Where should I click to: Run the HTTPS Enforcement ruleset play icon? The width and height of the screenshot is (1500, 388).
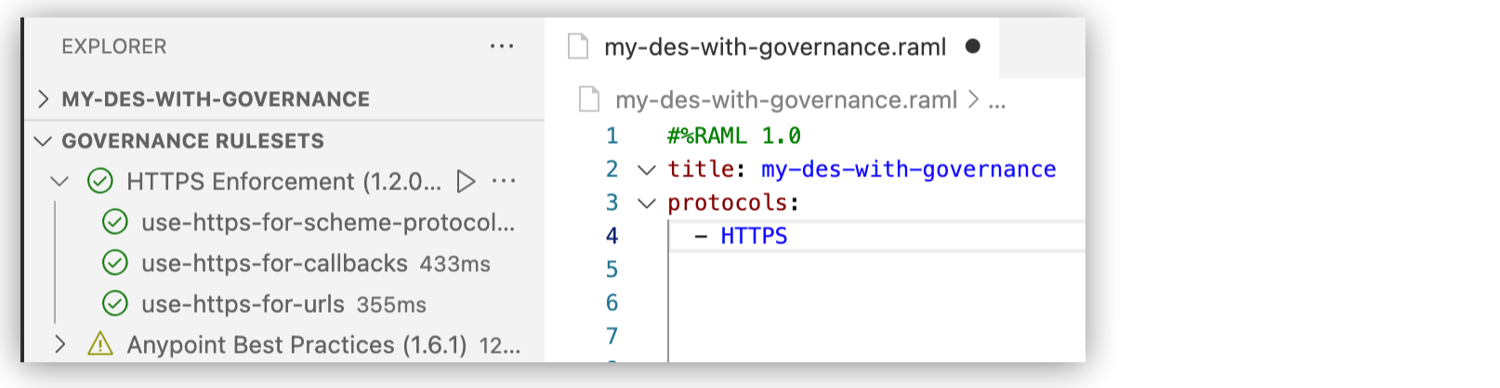467,181
